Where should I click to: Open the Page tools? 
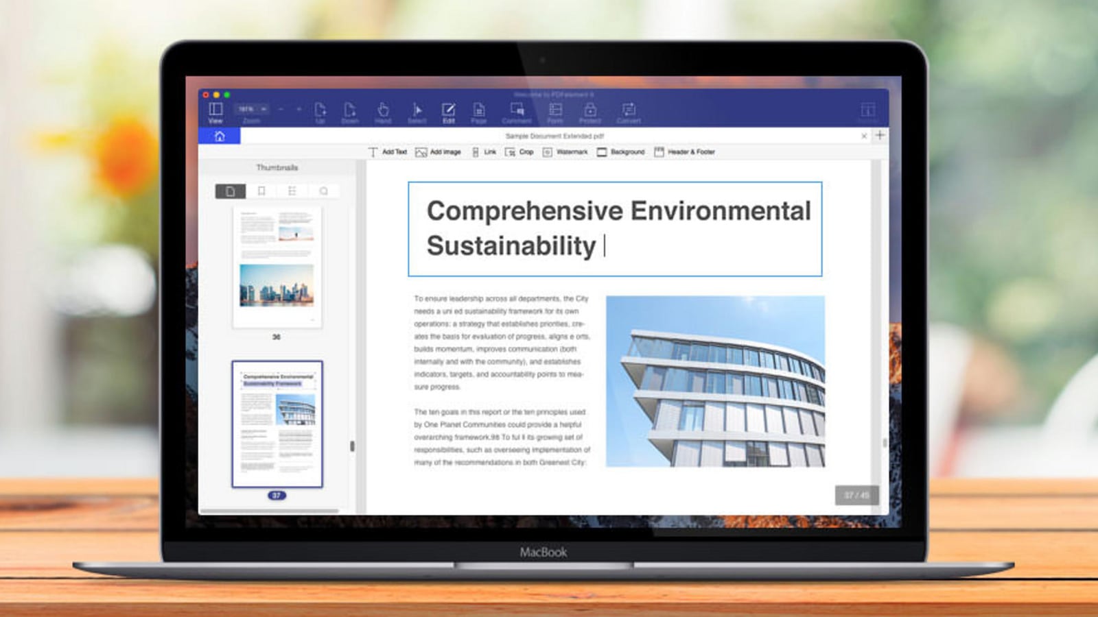click(479, 110)
